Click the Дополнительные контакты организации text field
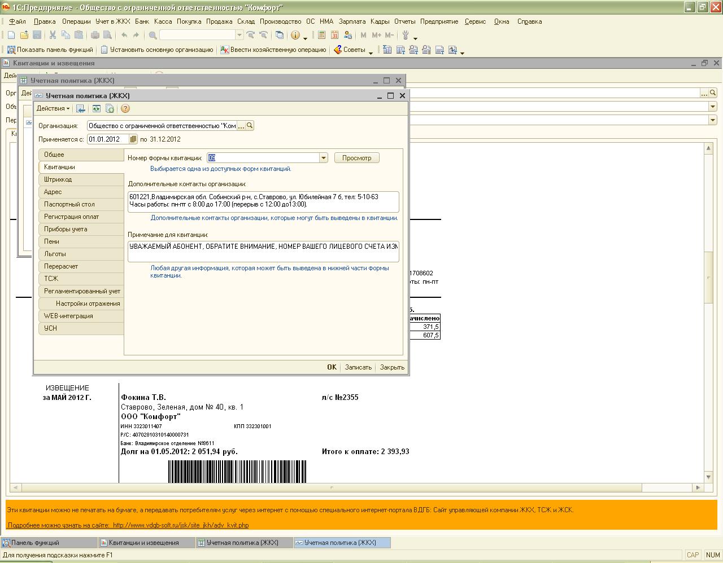The height and width of the screenshot is (563, 723). tap(263, 201)
